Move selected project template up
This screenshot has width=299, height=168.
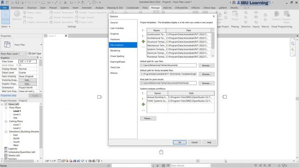(x=142, y=30)
